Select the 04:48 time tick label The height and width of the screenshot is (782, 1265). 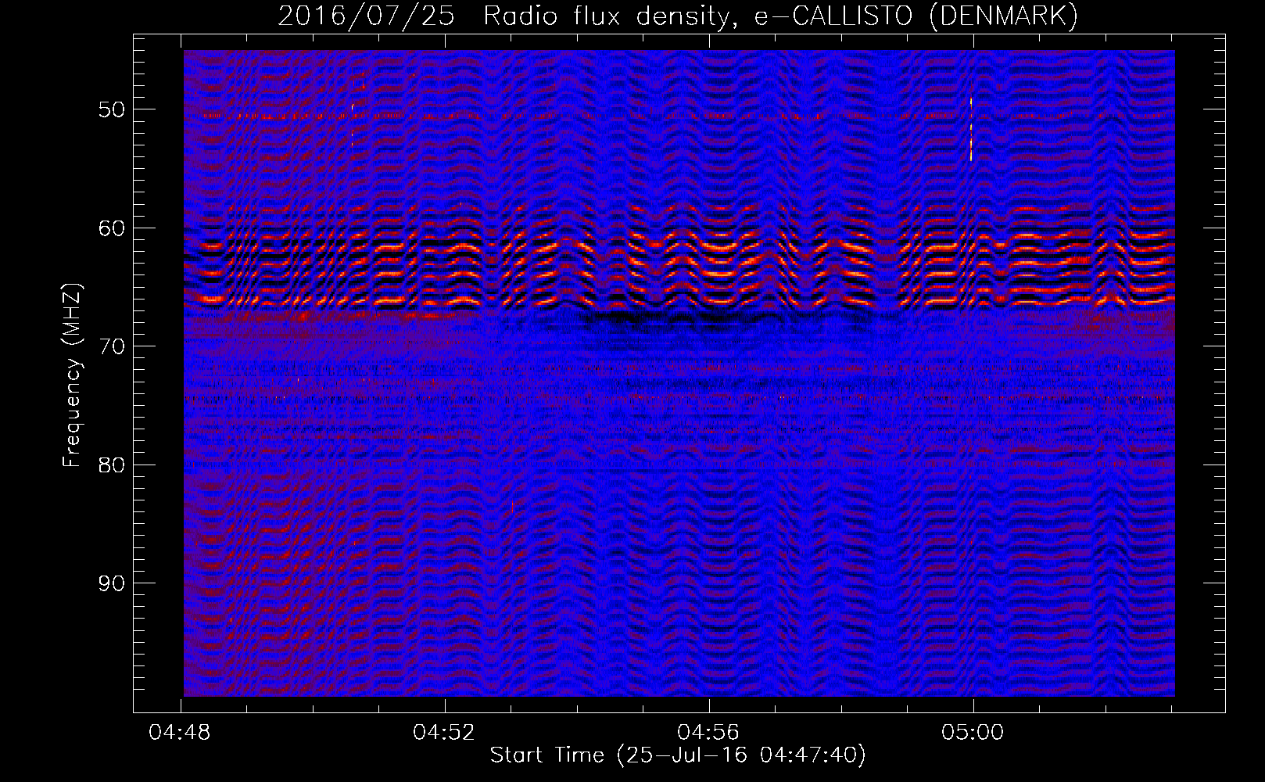click(x=180, y=733)
